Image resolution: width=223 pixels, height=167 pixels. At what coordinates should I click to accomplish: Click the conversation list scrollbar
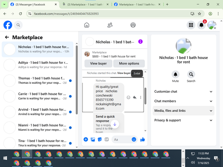coord(77,80)
